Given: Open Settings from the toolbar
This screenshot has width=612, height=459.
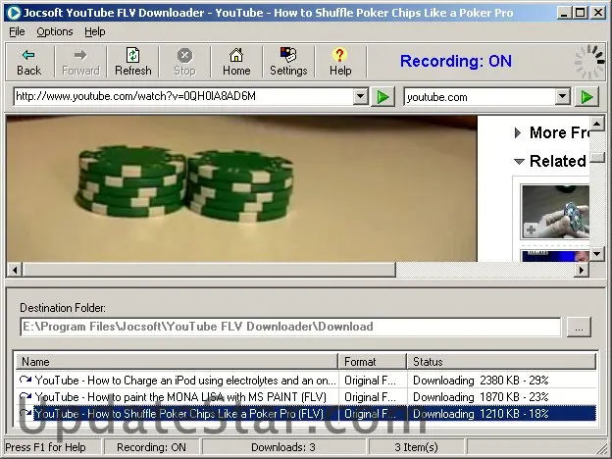Looking at the screenshot, I should (288, 63).
